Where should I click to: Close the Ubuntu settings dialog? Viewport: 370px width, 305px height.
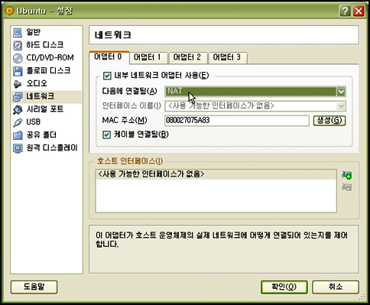pyautogui.click(x=359, y=11)
